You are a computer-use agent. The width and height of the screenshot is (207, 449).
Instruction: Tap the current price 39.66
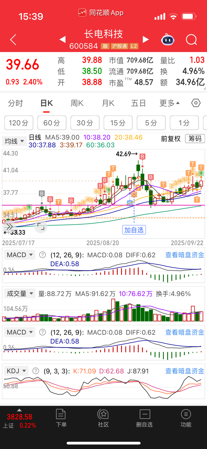tap(23, 65)
